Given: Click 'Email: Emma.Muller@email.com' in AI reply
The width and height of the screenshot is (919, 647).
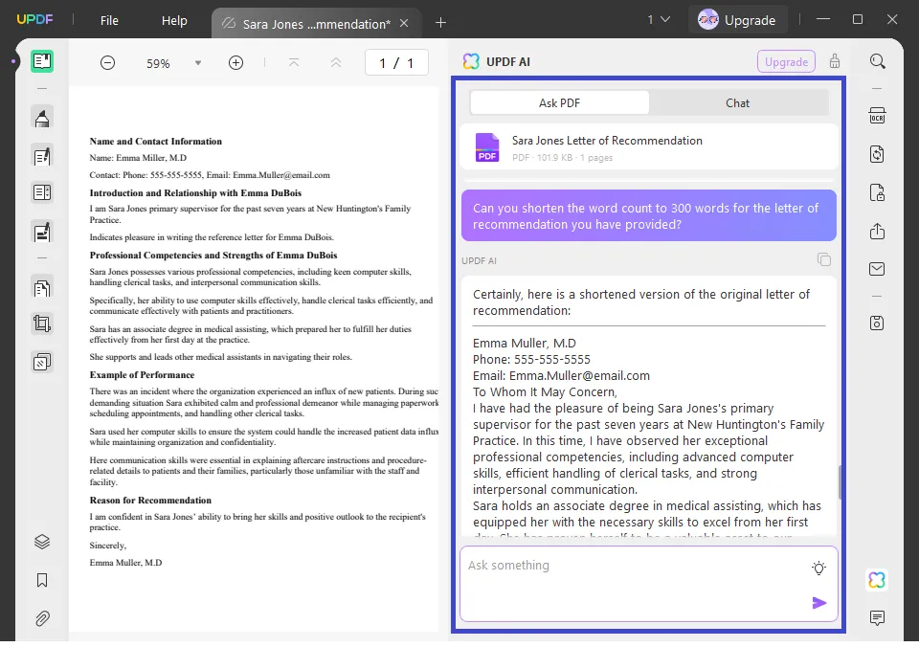Looking at the screenshot, I should pos(562,375).
